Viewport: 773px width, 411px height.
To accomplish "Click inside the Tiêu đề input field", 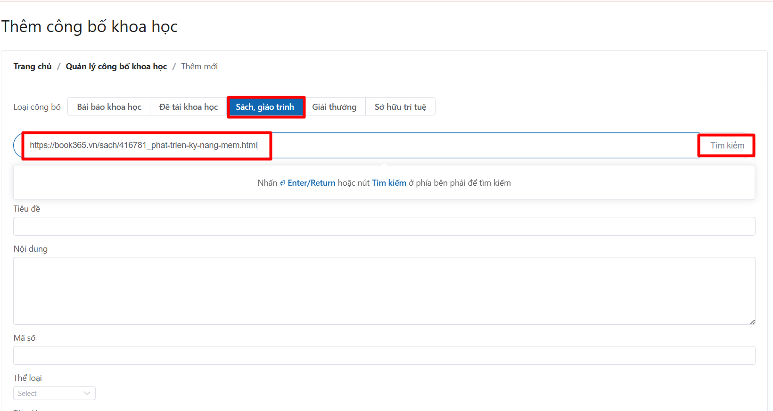I will coord(384,226).
